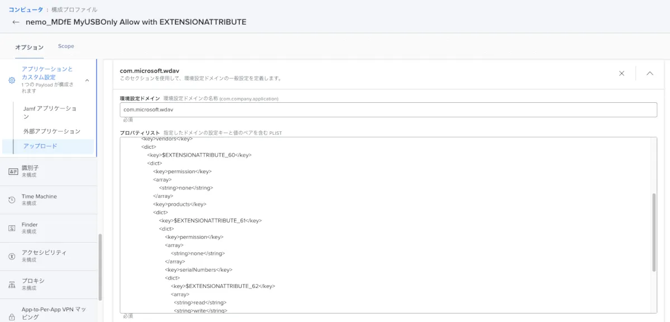Click the com.microsoft.wdav section title
Image resolution: width=670 pixels, height=322 pixels.
click(x=149, y=70)
